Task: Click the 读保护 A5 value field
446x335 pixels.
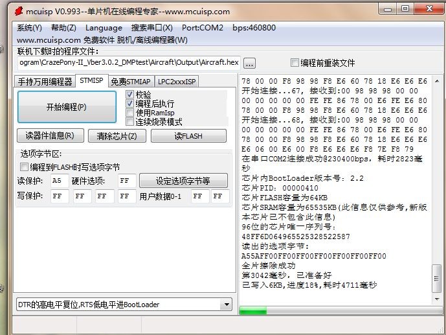Action: (60, 180)
